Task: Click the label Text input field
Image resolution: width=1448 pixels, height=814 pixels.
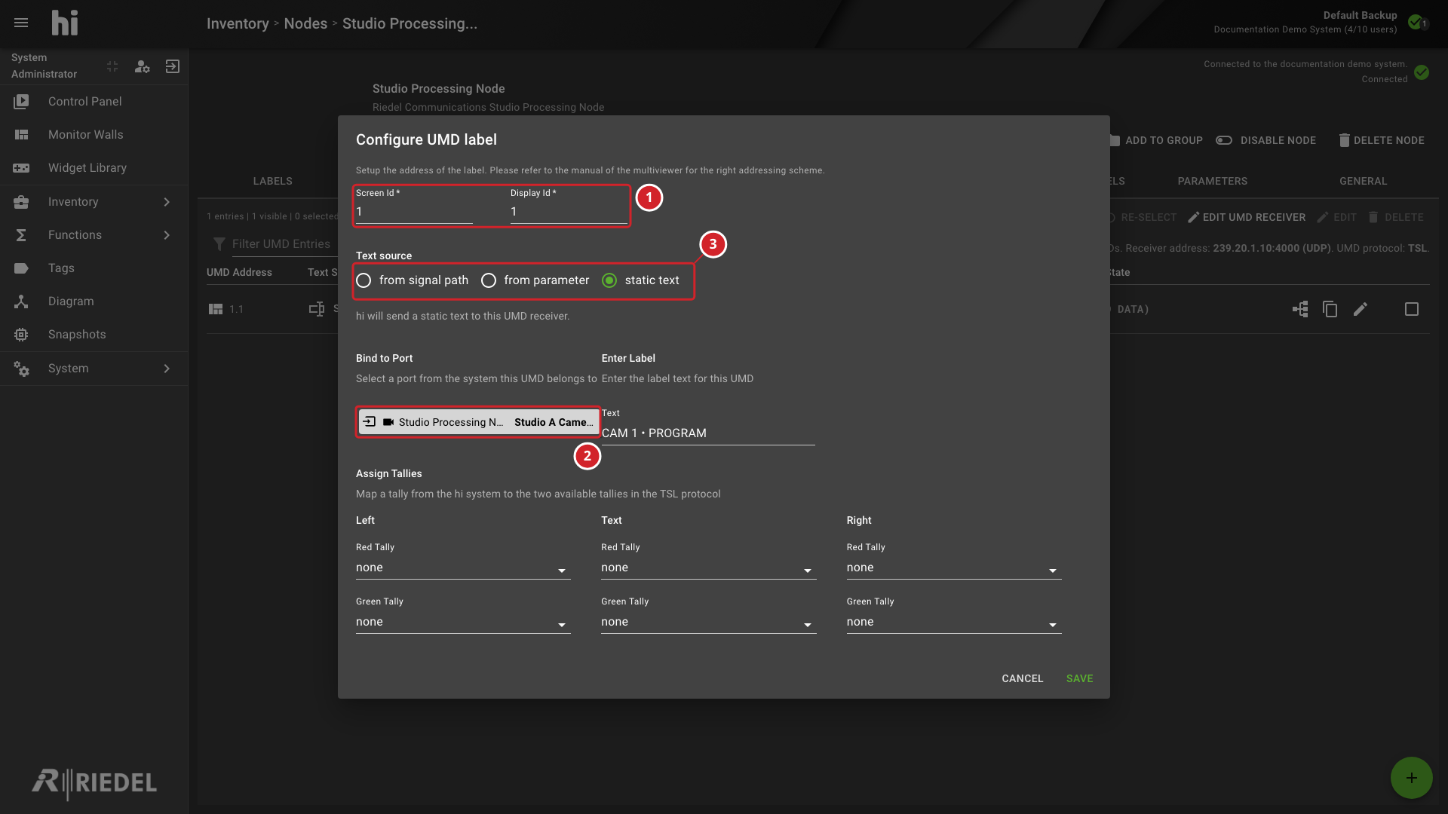Action: (x=708, y=433)
